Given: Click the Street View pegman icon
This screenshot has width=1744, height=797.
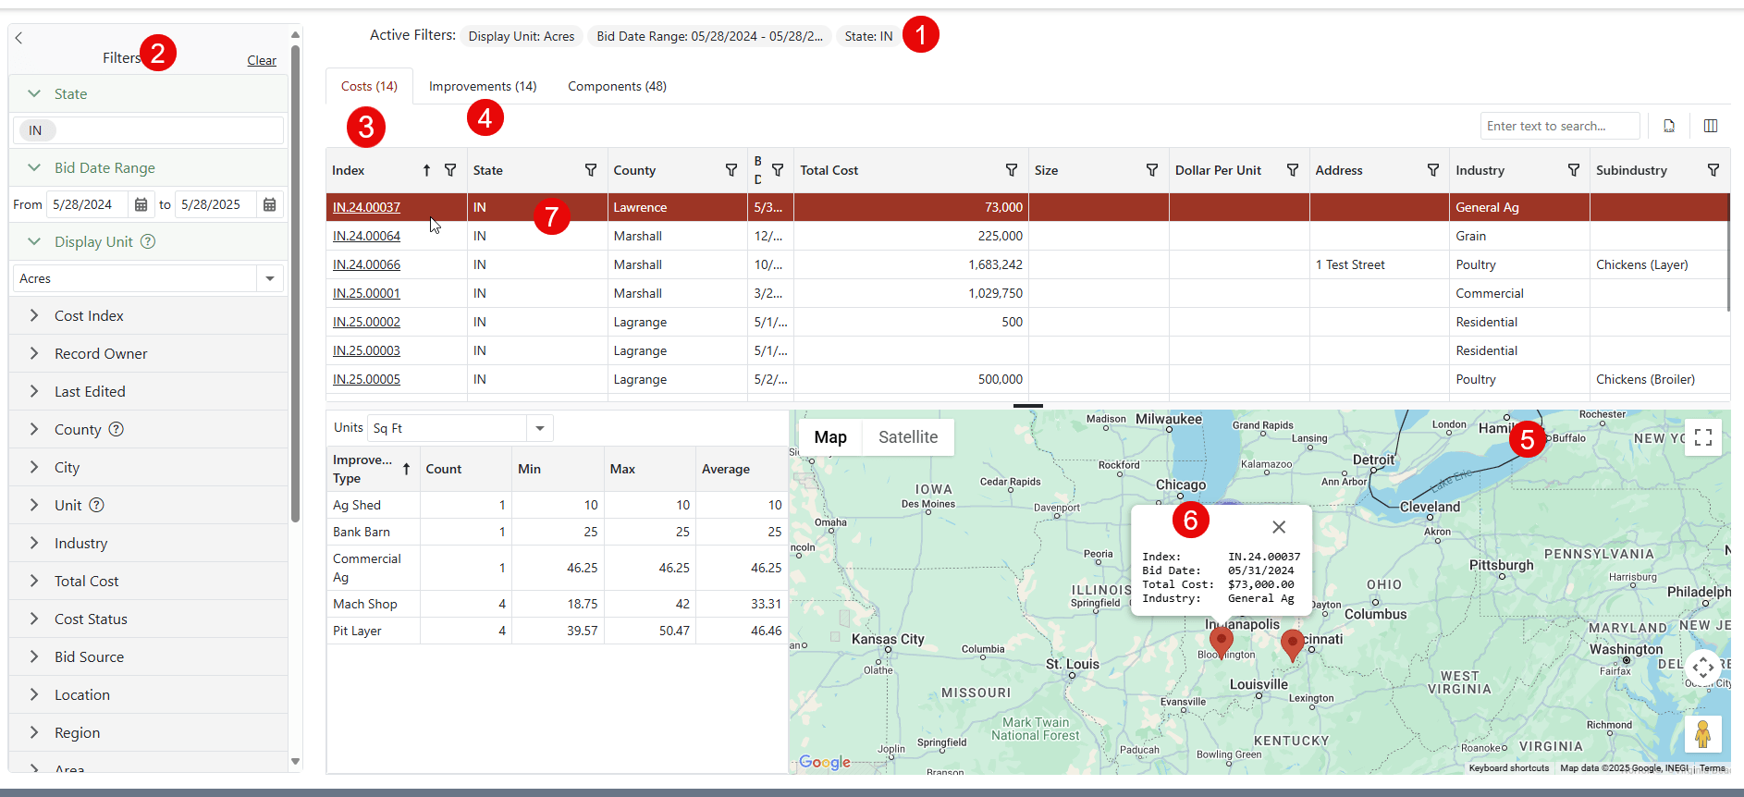Looking at the screenshot, I should (1701, 734).
